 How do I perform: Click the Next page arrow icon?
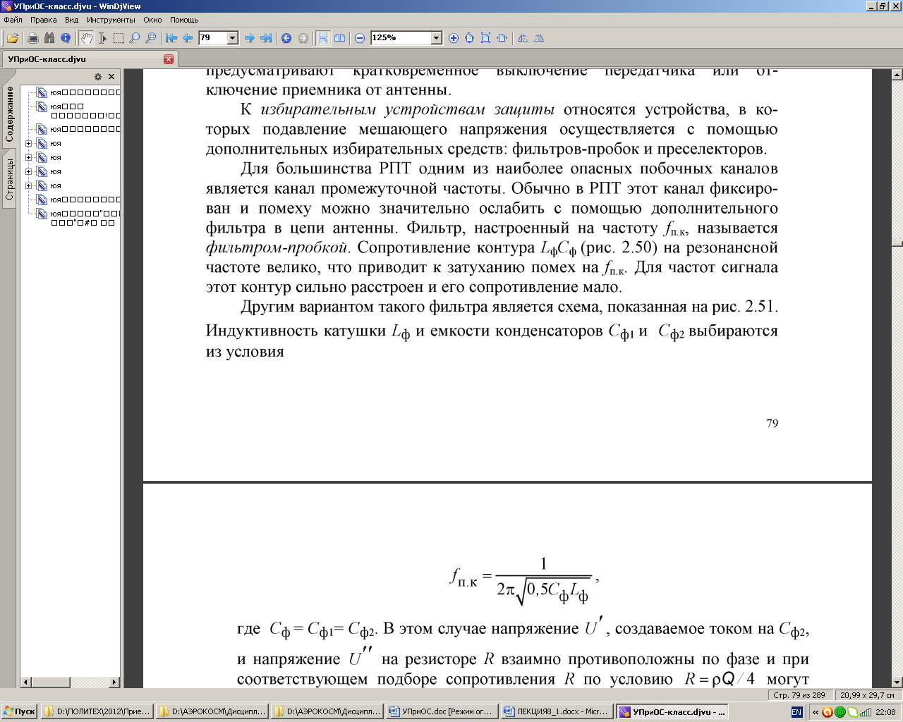click(249, 38)
